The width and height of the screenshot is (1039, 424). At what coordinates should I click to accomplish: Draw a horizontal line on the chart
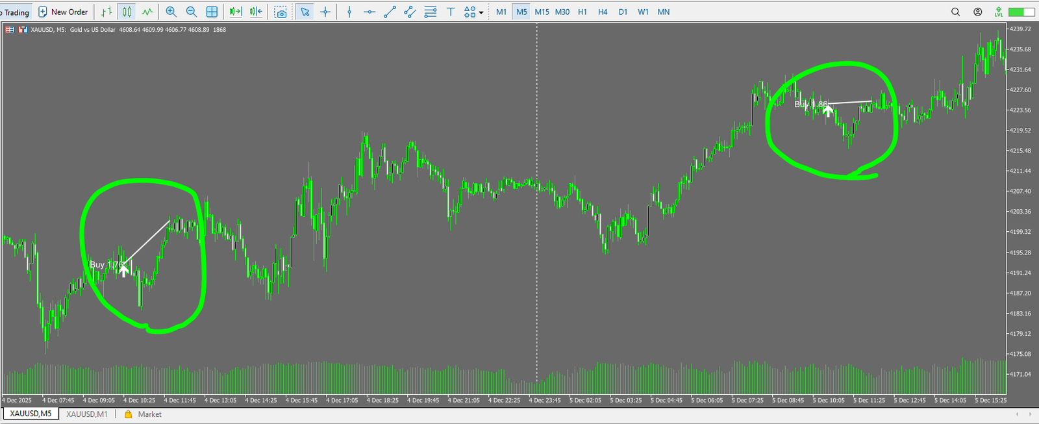pos(369,12)
